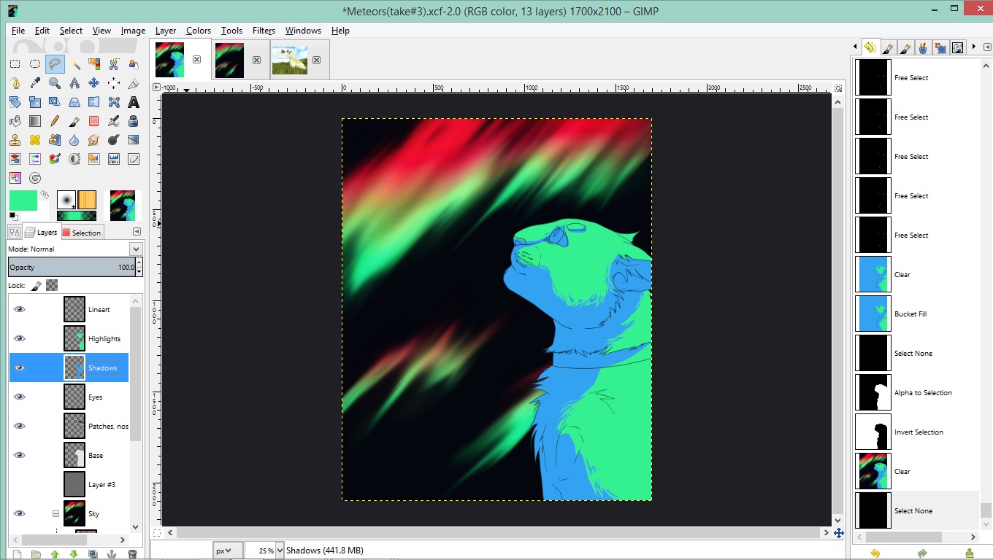
Task: Select the Fuzzy Select magic wand tool
Action: [x=74, y=64]
